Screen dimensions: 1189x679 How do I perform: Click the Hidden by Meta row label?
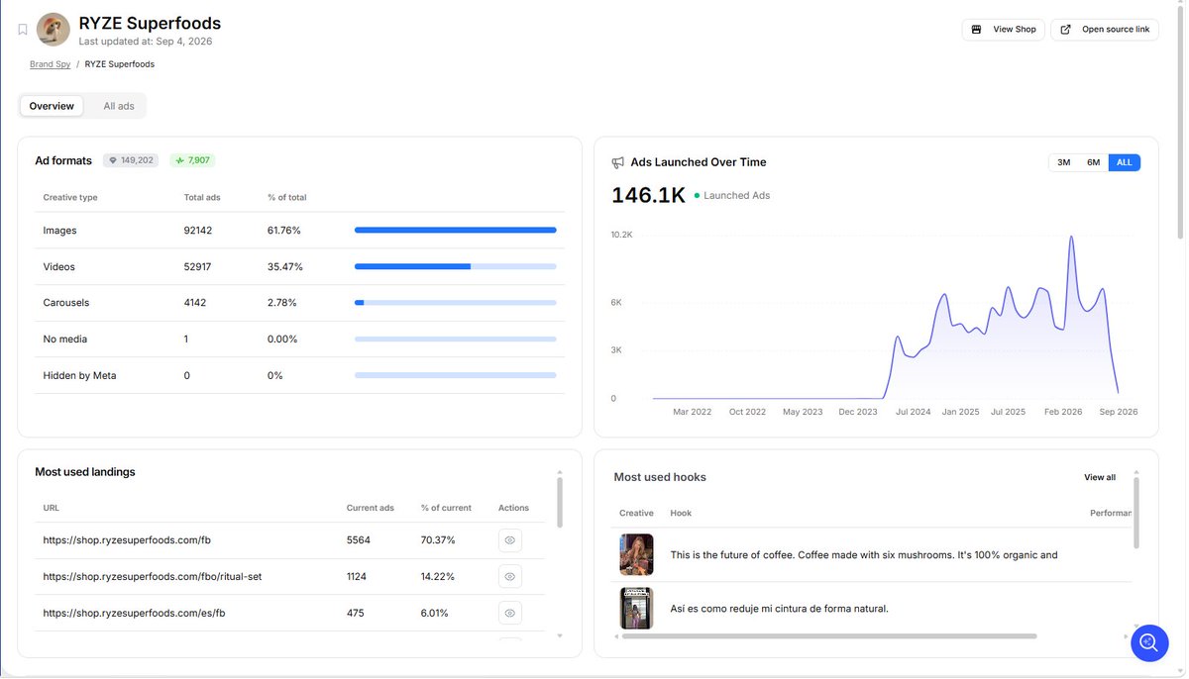pyautogui.click(x=79, y=376)
